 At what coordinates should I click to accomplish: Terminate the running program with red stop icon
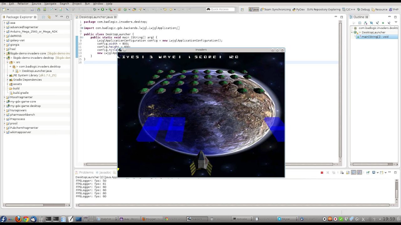(x=322, y=172)
